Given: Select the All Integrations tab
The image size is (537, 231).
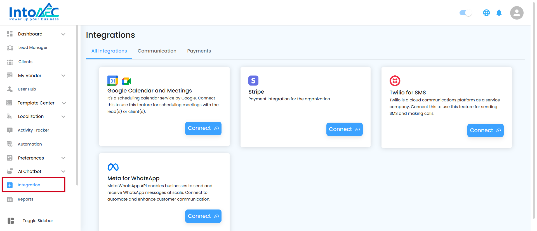Looking at the screenshot, I should click(x=109, y=51).
